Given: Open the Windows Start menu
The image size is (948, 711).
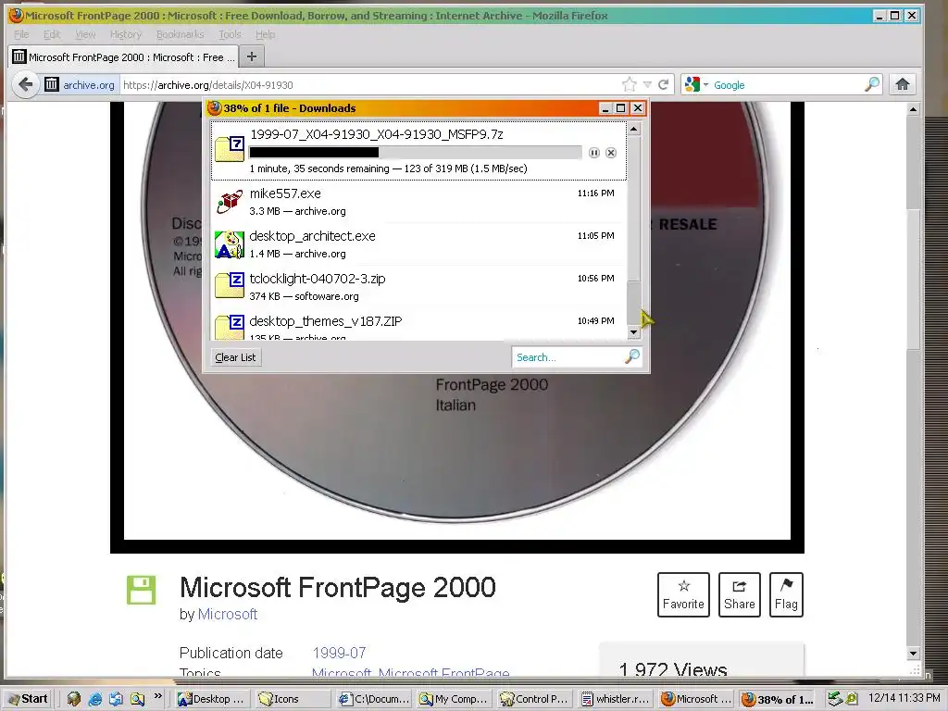Looking at the screenshot, I should tap(29, 699).
